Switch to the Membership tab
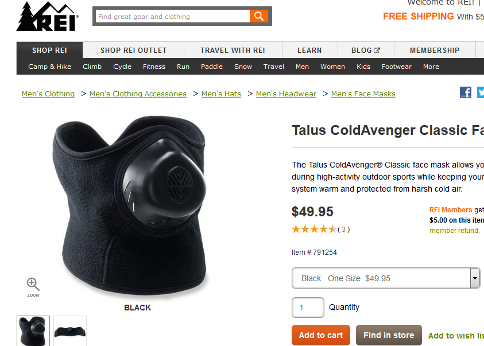This screenshot has height=346, width=484. click(x=435, y=50)
